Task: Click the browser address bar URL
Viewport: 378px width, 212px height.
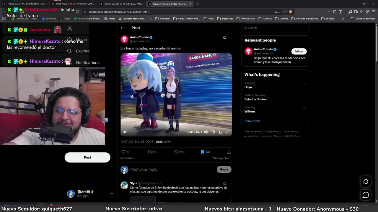Action: (x=120, y=12)
